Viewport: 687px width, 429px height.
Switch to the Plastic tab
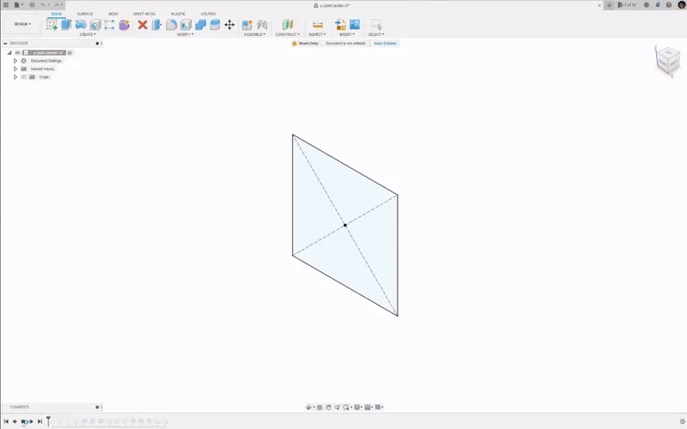[179, 14]
